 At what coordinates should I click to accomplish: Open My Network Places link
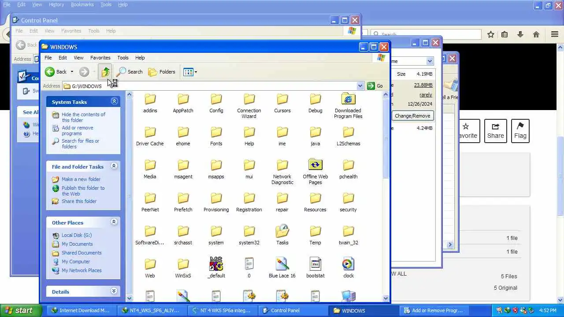tap(82, 270)
